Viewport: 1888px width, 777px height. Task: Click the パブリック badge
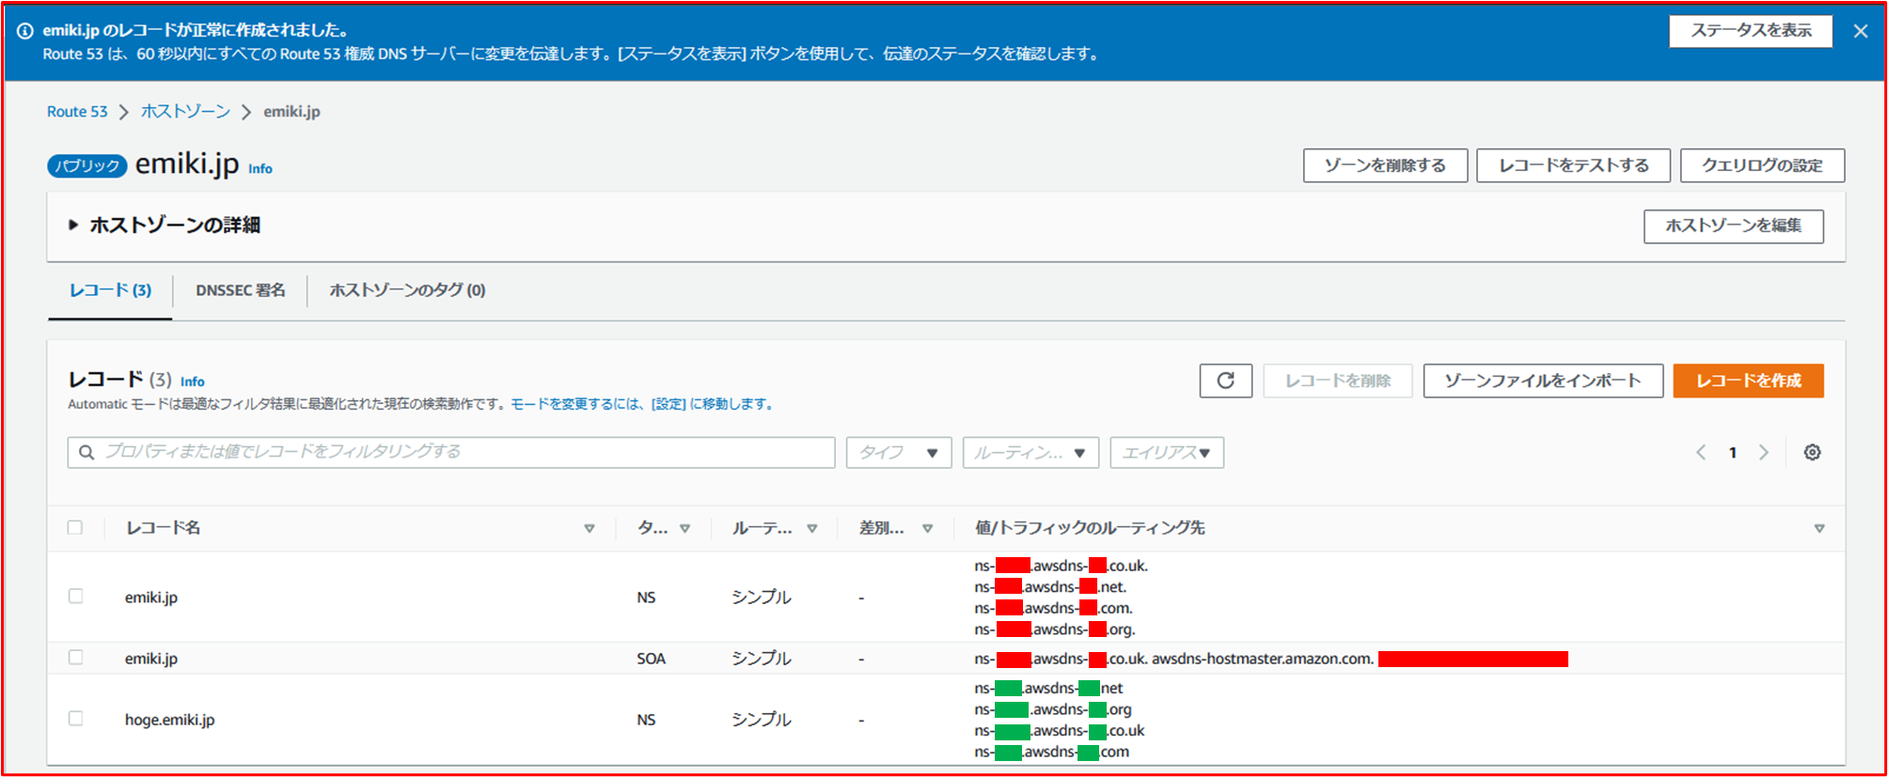pos(87,166)
